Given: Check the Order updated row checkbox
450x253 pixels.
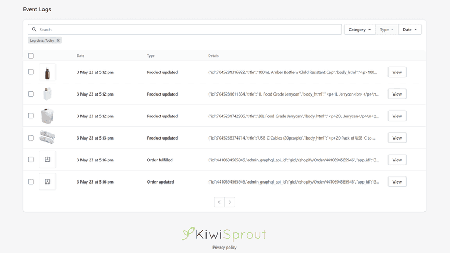Looking at the screenshot, I should 31,181.
